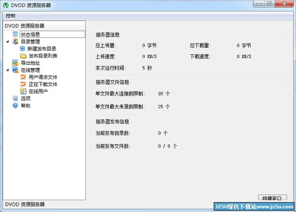
Task: Open 在线用户 entry
Action: pyautogui.click(x=38, y=91)
